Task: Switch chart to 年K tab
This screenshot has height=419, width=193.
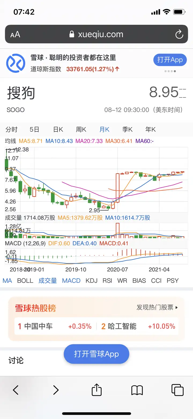Action: 150,130
